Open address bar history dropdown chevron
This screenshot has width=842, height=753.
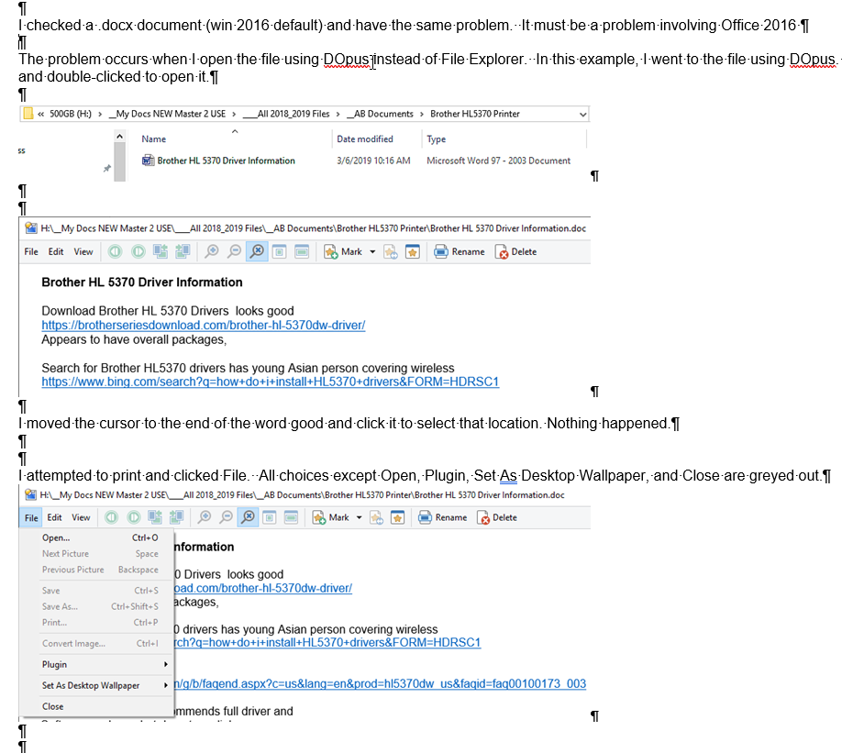click(582, 114)
